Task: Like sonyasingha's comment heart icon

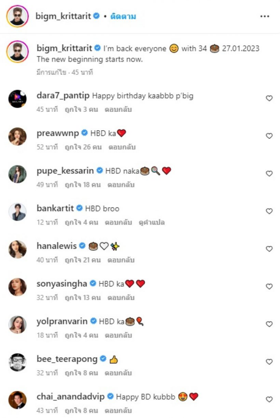Action: click(x=269, y=287)
